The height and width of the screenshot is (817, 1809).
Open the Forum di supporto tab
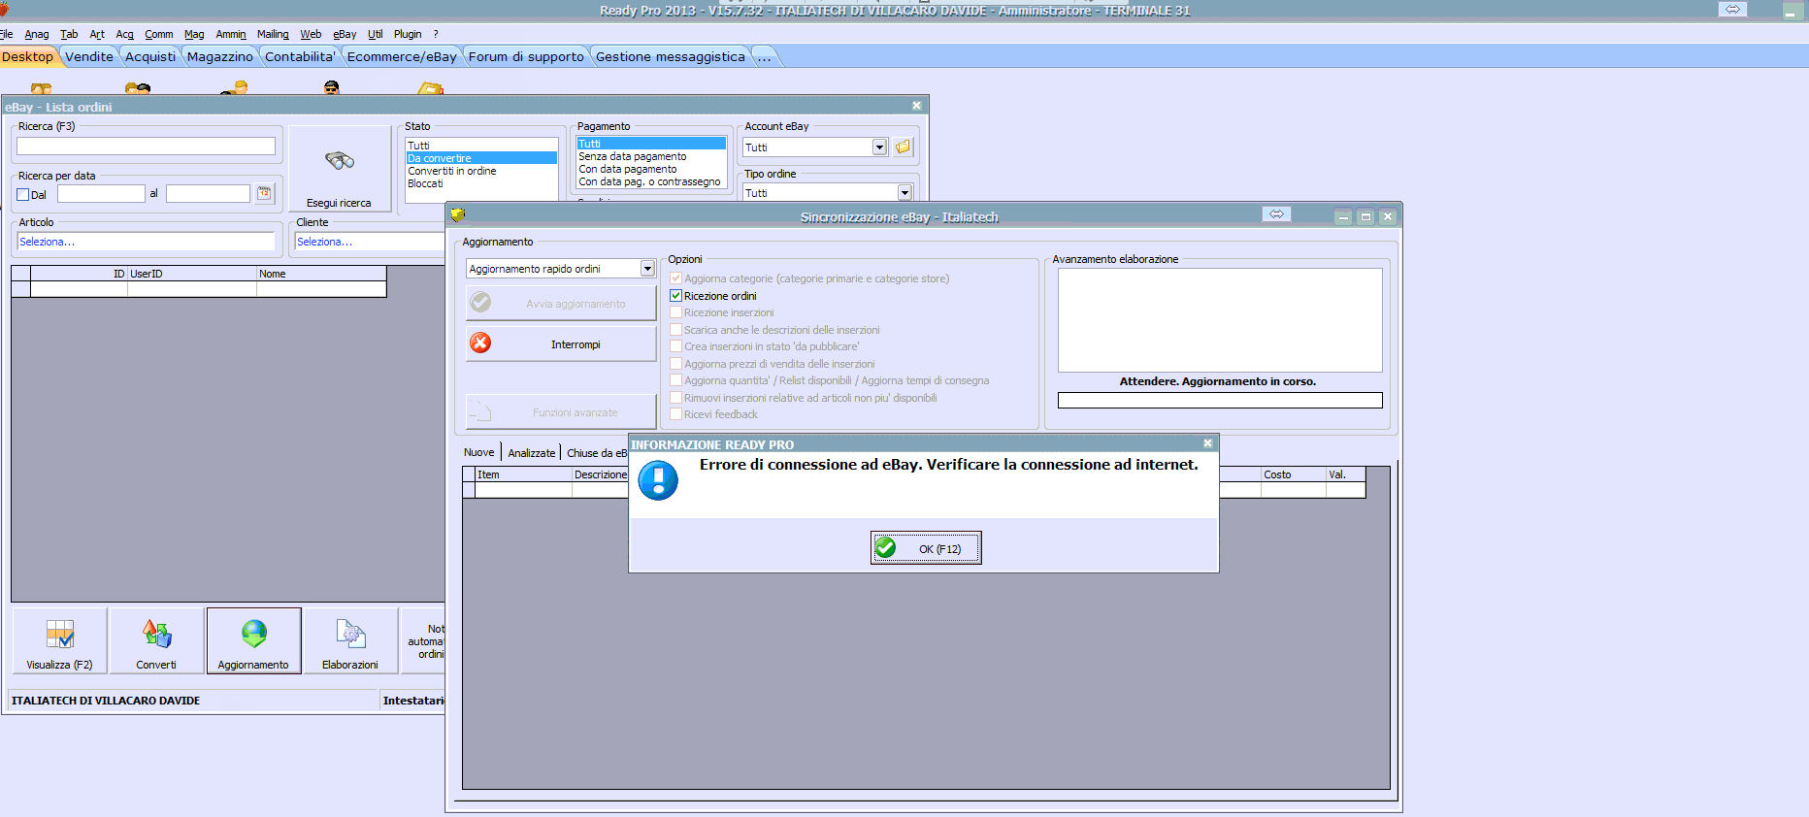pos(526,56)
